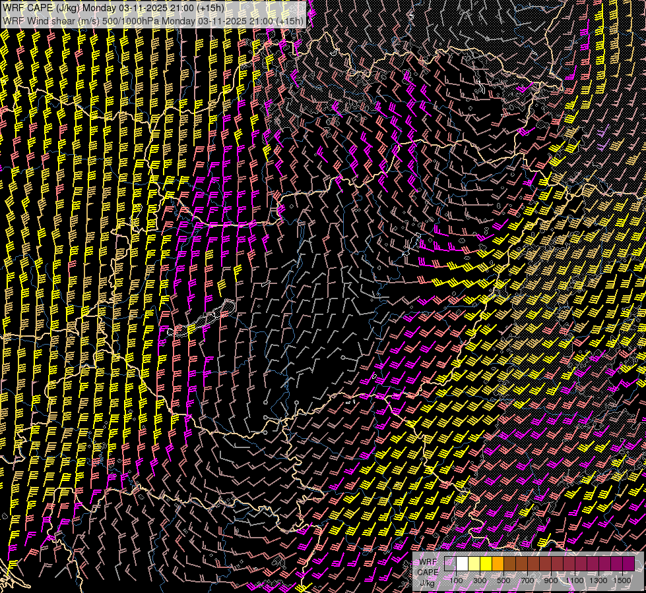Click the white swatch in CAPE legend
Viewport: 646px width, 593px height.
(x=463, y=563)
